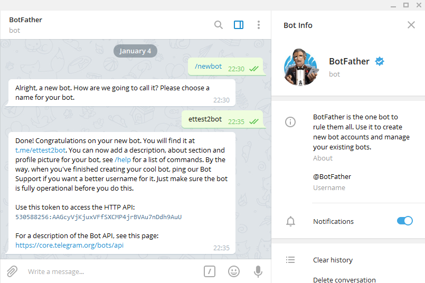Focus the Write a message field
The height and width of the screenshot is (283, 425).
106,271
